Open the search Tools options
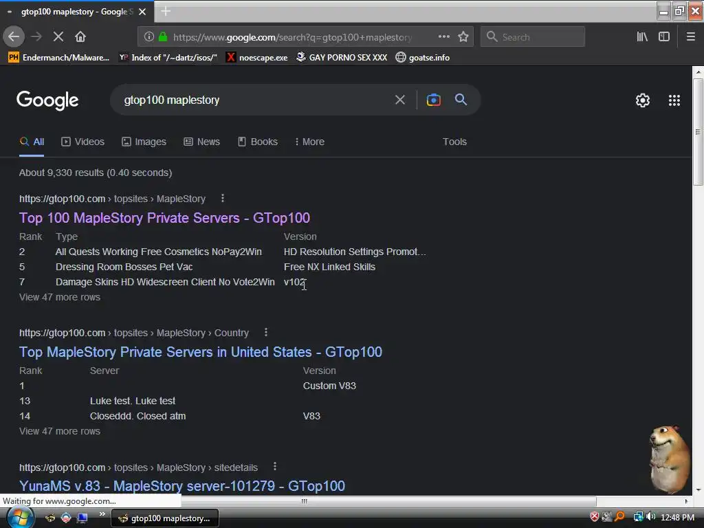 tap(454, 142)
